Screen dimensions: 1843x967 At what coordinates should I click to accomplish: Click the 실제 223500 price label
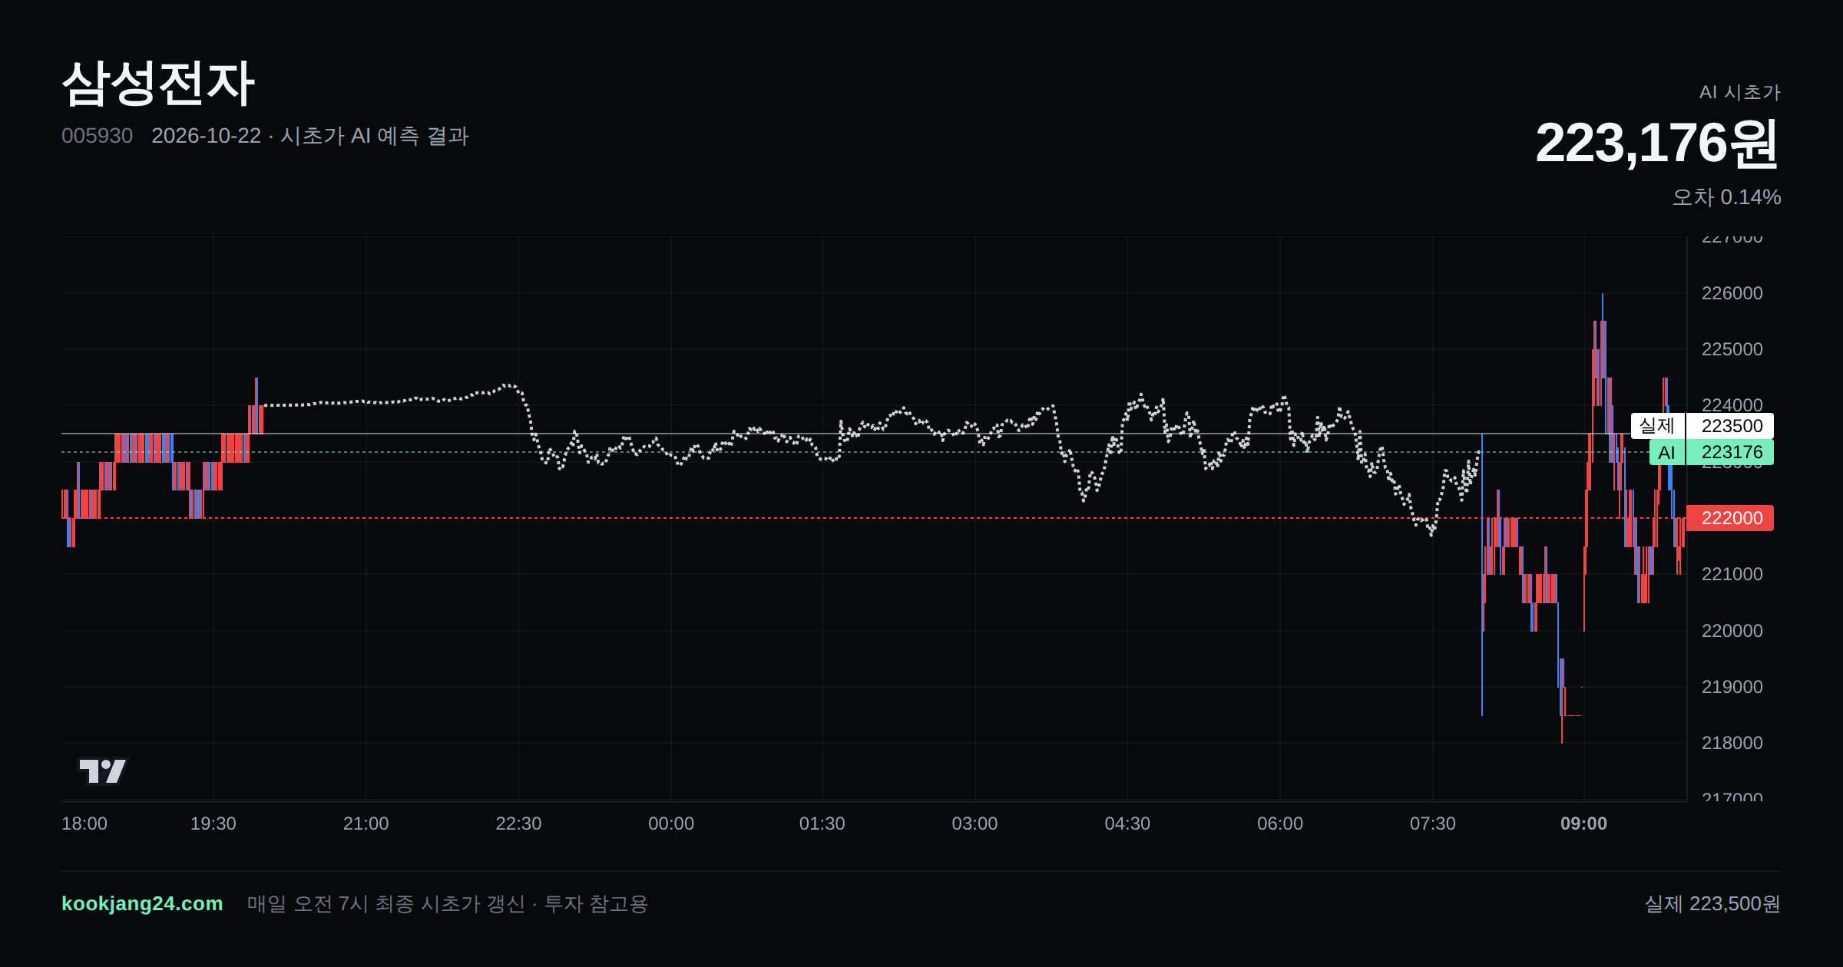point(1702,426)
